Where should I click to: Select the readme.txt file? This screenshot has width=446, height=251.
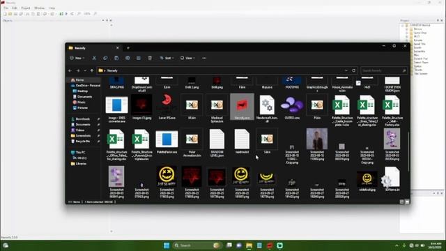pos(242,142)
